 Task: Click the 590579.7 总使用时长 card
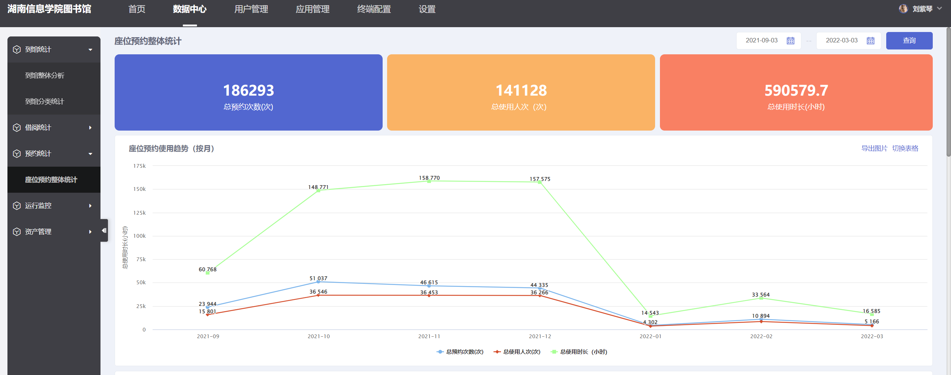(796, 92)
